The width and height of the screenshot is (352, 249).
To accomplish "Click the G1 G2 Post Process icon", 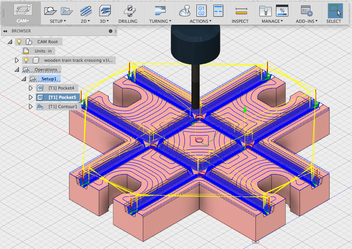I will pos(201,11).
